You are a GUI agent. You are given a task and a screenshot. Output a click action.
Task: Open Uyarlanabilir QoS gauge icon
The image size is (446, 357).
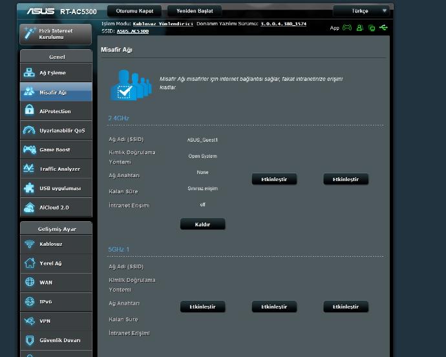click(x=29, y=130)
